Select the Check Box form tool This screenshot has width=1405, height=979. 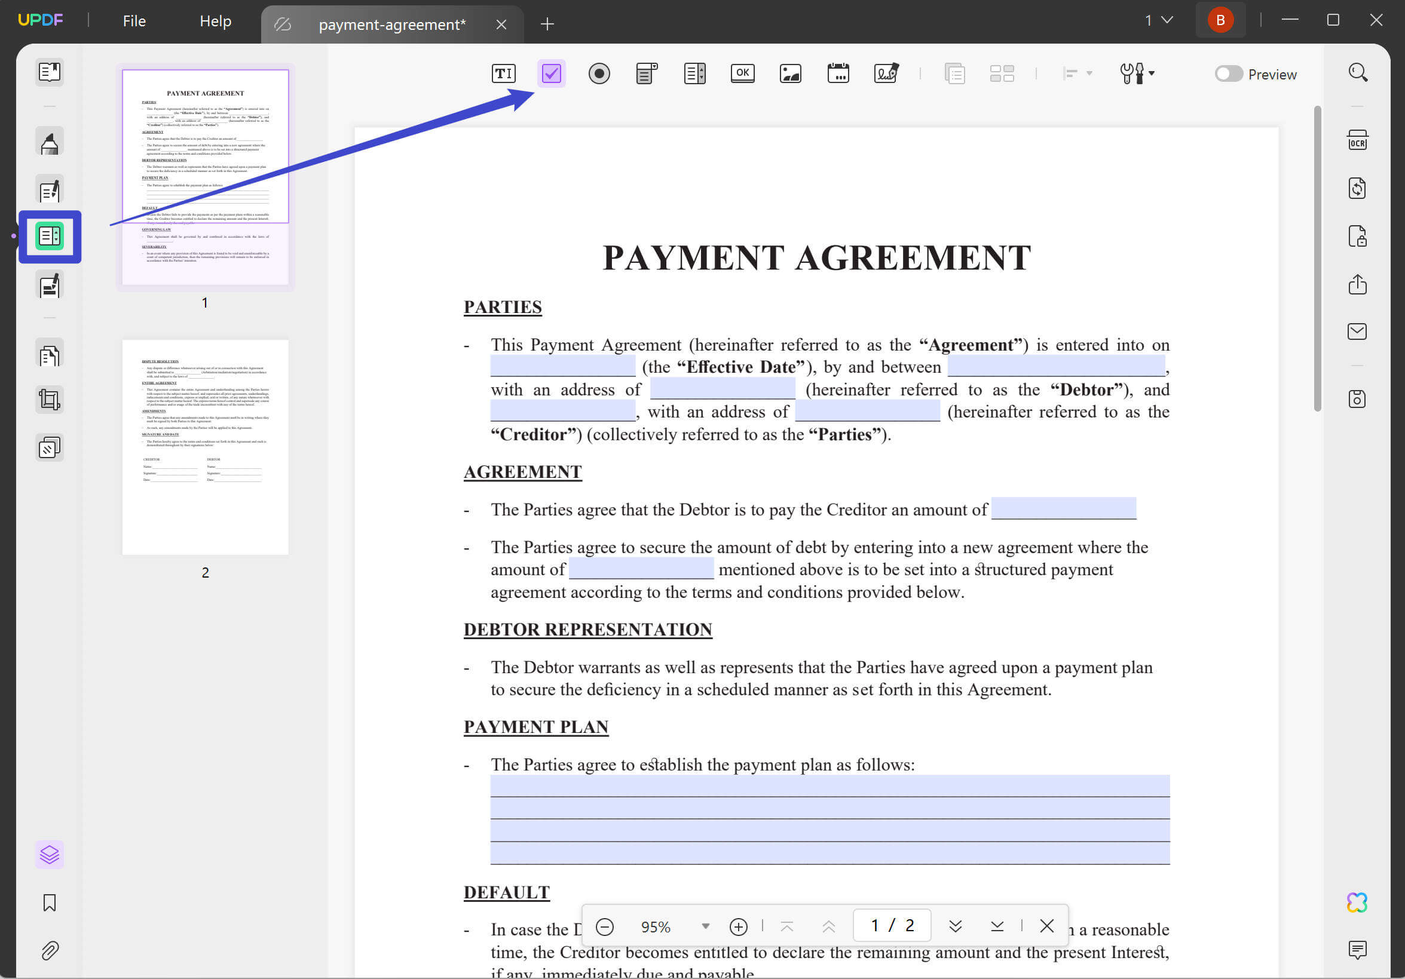(x=551, y=73)
